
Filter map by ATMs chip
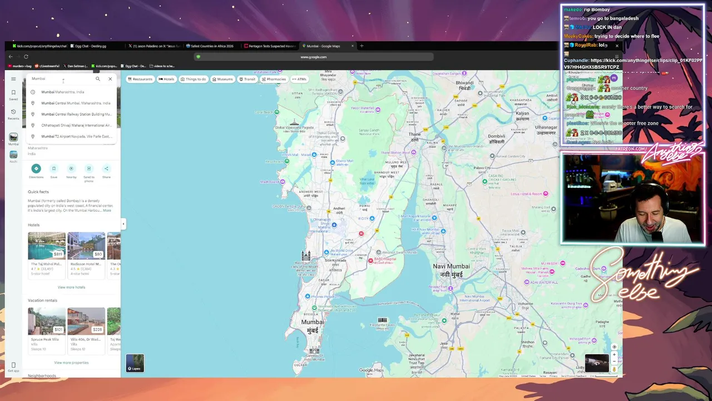click(x=299, y=79)
